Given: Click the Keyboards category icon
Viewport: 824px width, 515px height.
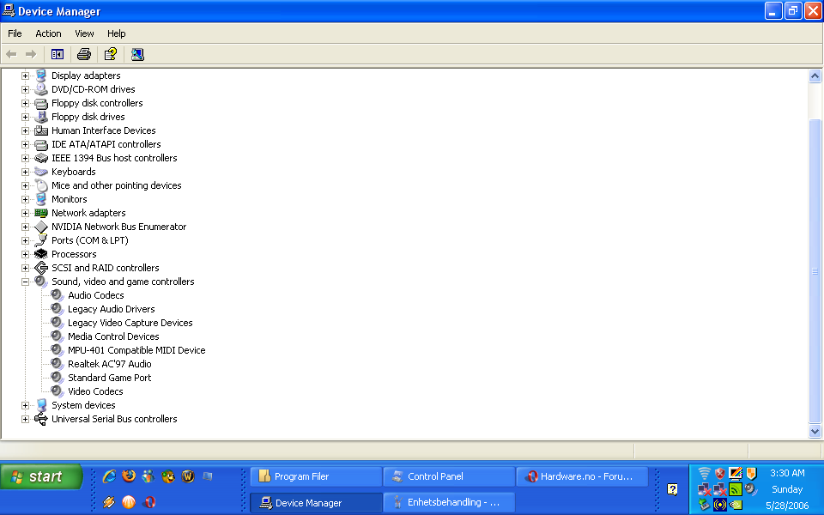Looking at the screenshot, I should [x=41, y=172].
